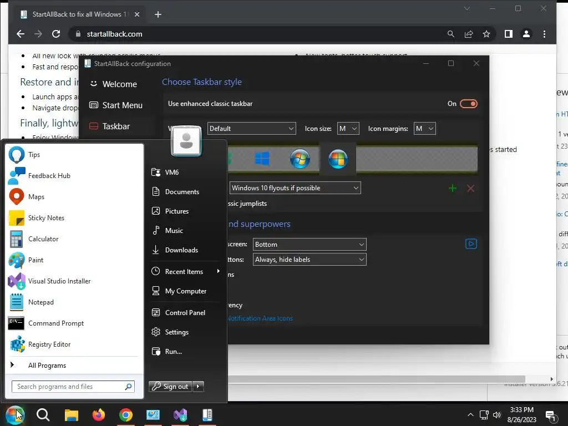Open notification center in taskbar
This screenshot has width=568, height=426.
(x=551, y=416)
